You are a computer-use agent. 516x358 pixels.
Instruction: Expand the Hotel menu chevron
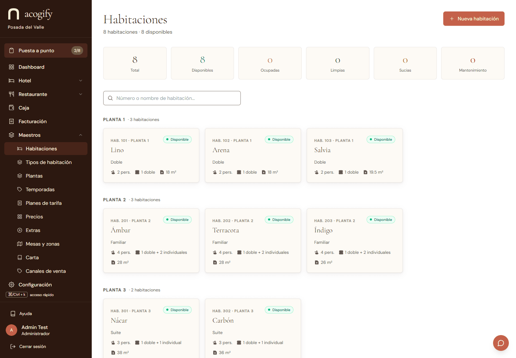(x=81, y=81)
